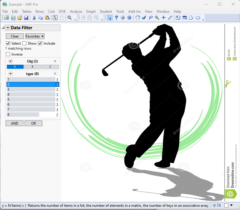Click the Search magnifier toolbar icon

click(70, 18)
